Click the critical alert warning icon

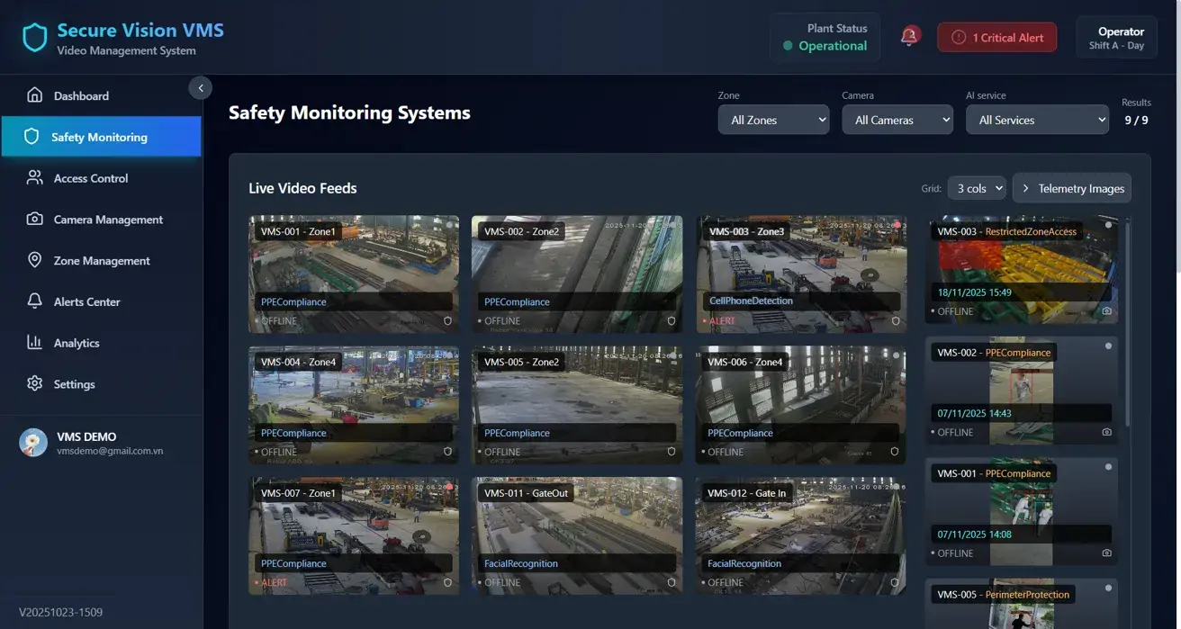959,37
